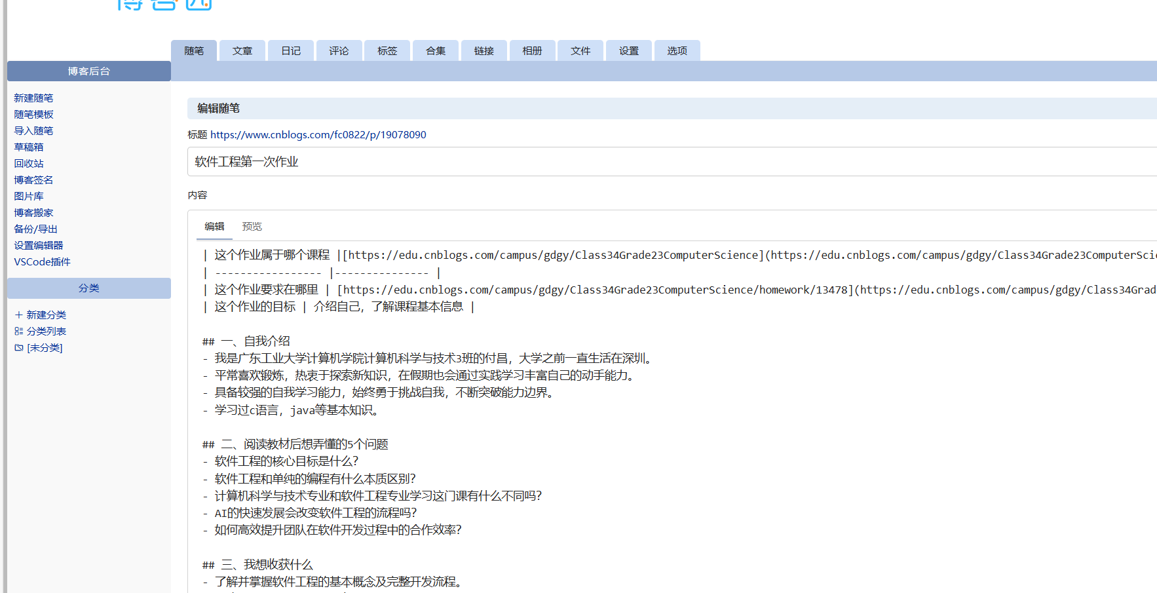Open the 设置 tab
Image resolution: width=1157 pixels, height=593 pixels.
[x=629, y=50]
